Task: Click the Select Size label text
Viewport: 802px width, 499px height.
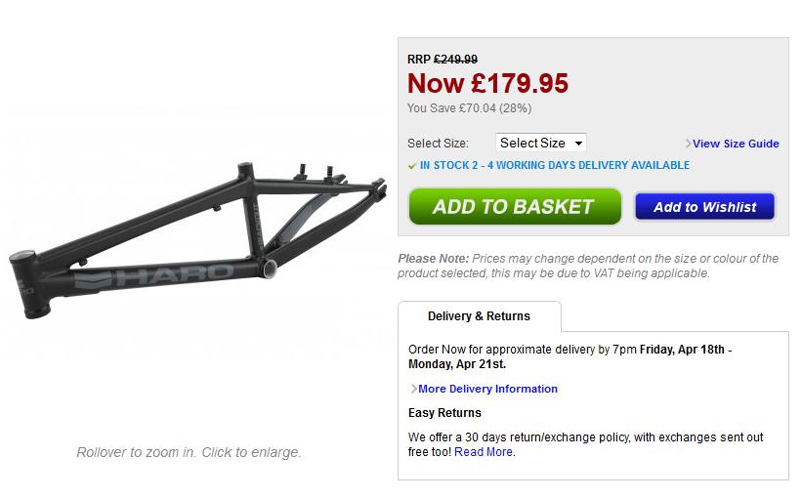Action: tap(438, 144)
